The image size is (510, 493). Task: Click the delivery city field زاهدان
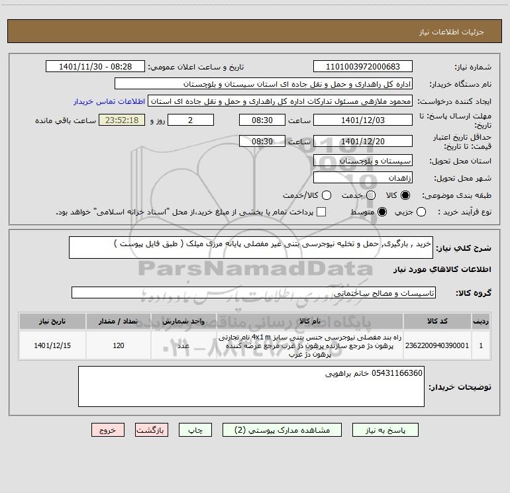pyautogui.click(x=363, y=177)
